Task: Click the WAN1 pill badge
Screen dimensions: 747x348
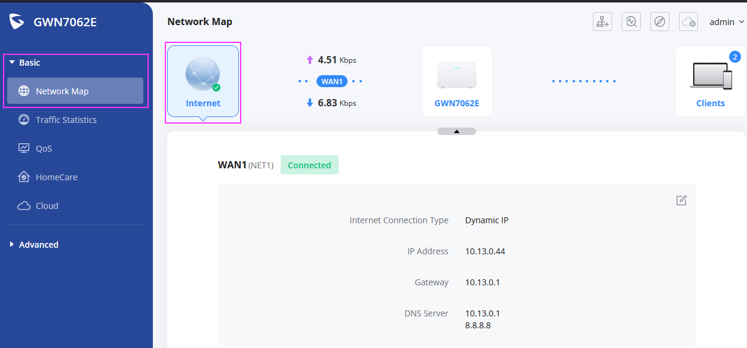Action: [332, 82]
